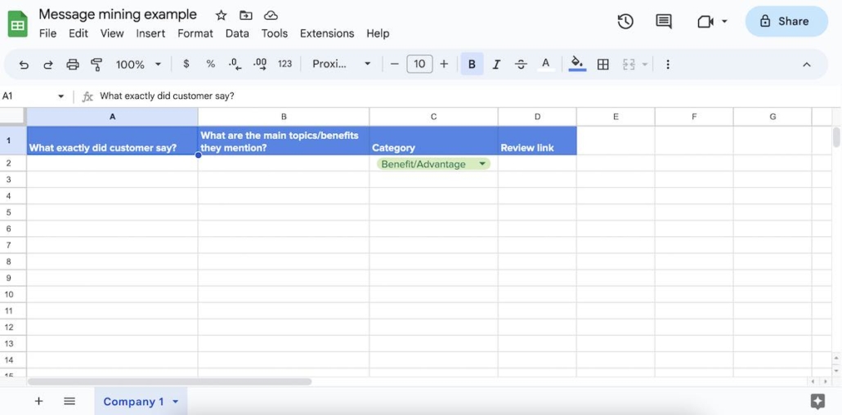Select column G header
The height and width of the screenshot is (415, 842).
coord(773,117)
